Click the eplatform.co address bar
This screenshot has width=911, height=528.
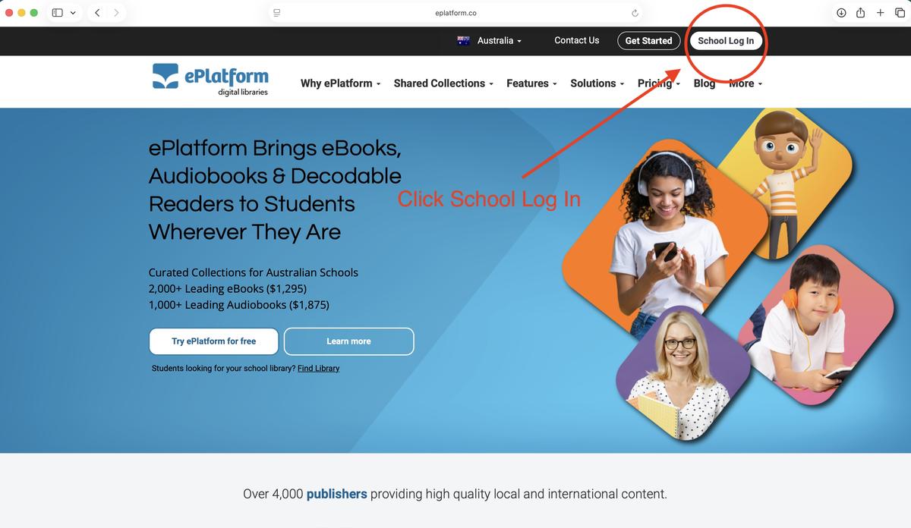tap(455, 13)
